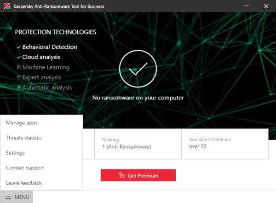
Task: Click the checkmark next to Cloud analysis
Action: 19,58
